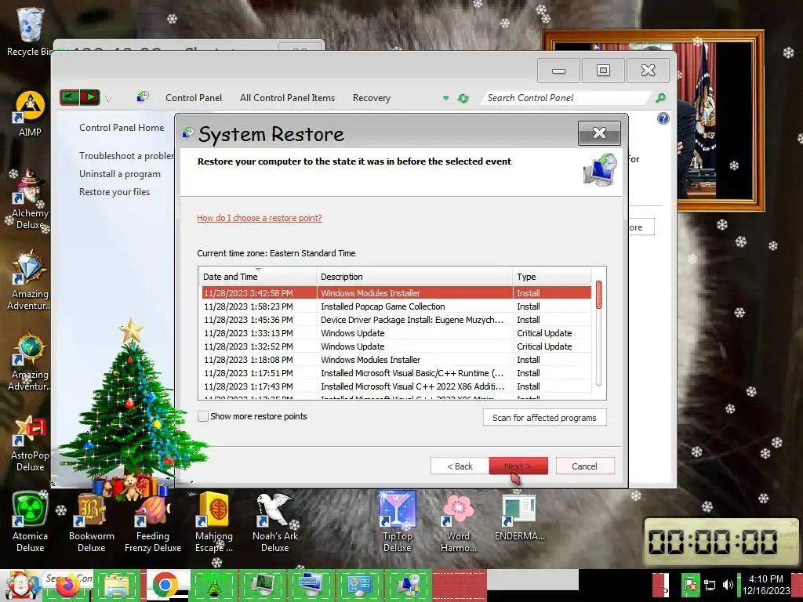Screen dimensions: 803x602
Task: Launch Noah's Ark Deluxe shortcut
Action: pyautogui.click(x=275, y=523)
